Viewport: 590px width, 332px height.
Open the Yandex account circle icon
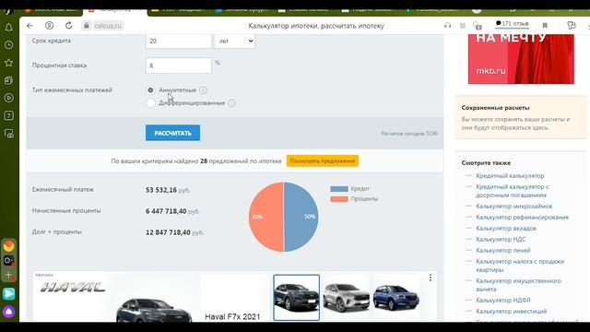point(49,26)
